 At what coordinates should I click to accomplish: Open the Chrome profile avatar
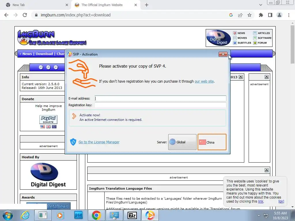point(279,15)
